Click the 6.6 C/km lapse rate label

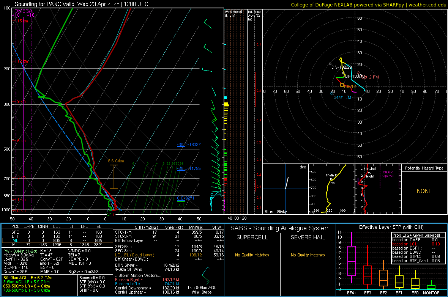(116, 161)
